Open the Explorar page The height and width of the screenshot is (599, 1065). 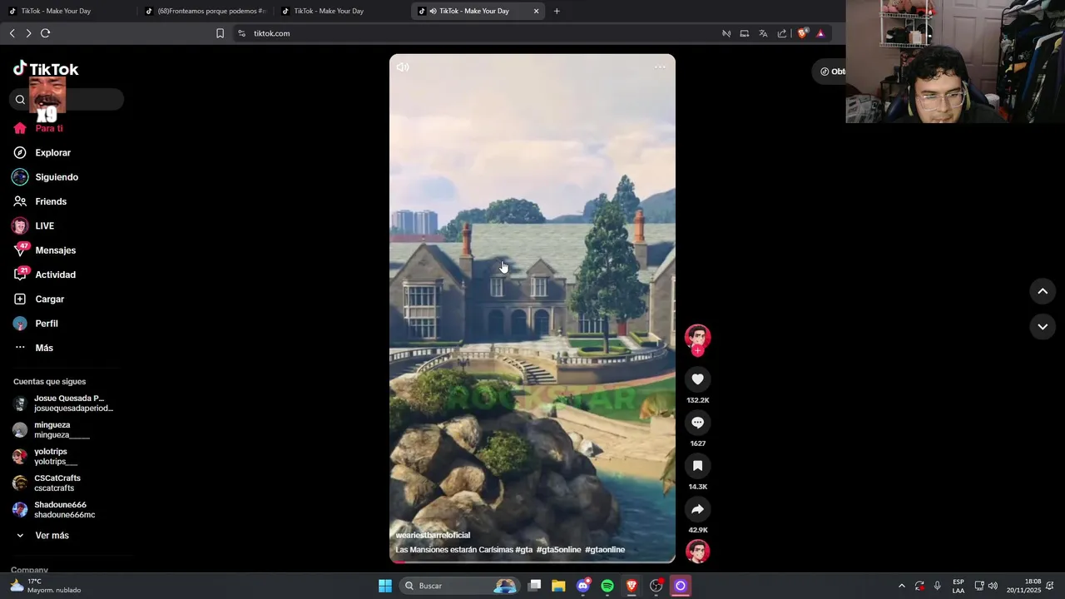coord(42,153)
